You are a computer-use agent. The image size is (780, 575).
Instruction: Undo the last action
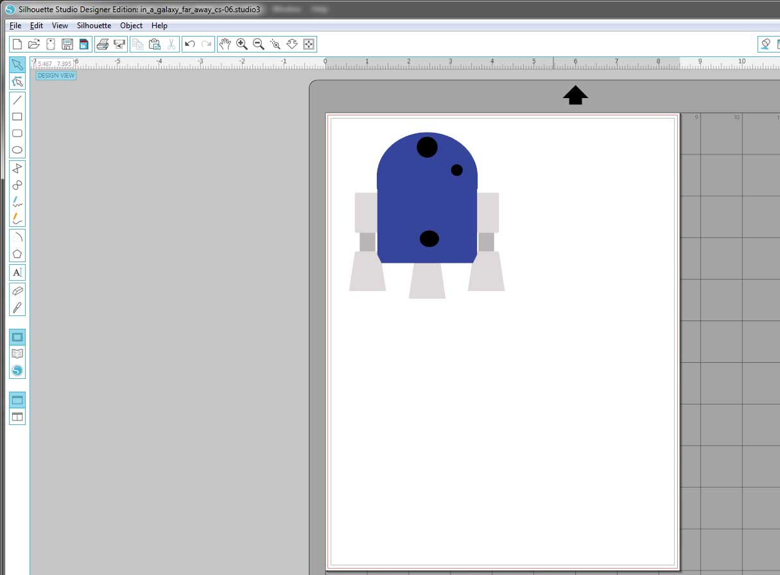point(189,44)
